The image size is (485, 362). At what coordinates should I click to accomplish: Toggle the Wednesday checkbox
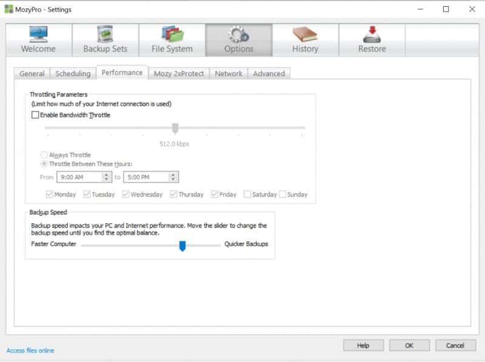coord(125,194)
